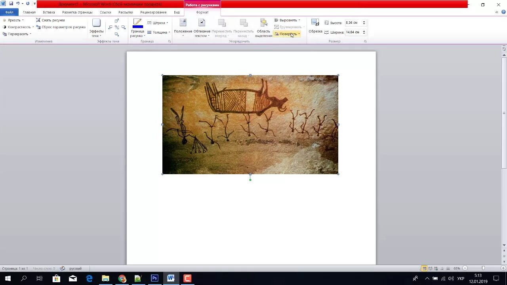This screenshot has height=285, width=507.
Task: Click the Save icon in quick access toolbar
Action: pyautogui.click(x=11, y=4)
